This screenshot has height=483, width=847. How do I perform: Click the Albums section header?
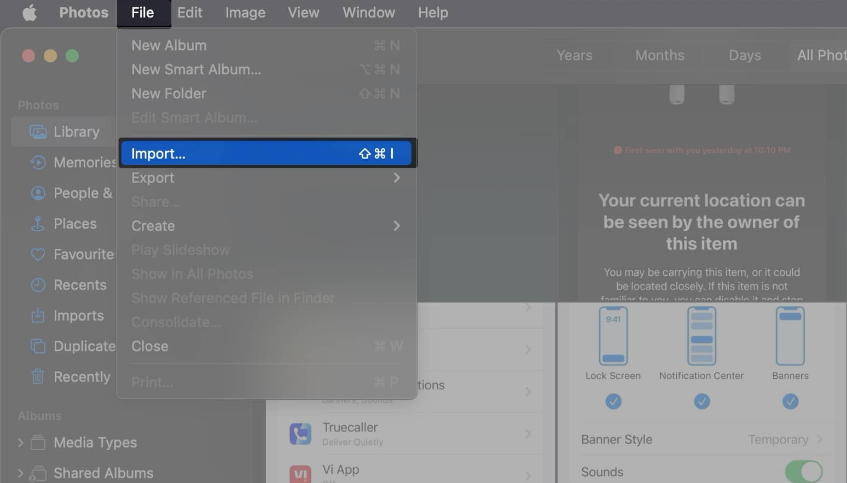pos(39,416)
